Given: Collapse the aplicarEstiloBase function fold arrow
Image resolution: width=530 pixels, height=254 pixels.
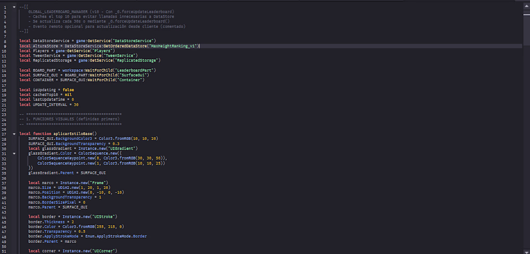Looking at the screenshot, I should pos(14,134).
